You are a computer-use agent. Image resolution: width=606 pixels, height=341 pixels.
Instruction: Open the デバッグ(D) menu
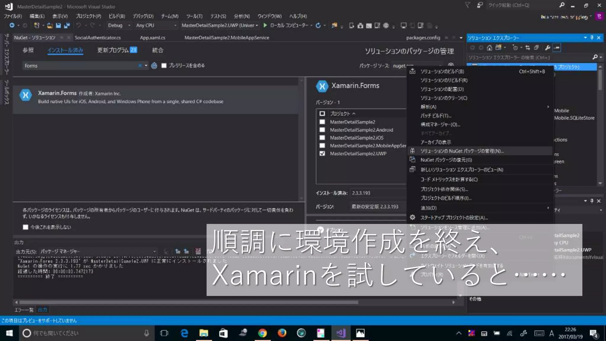(x=143, y=16)
